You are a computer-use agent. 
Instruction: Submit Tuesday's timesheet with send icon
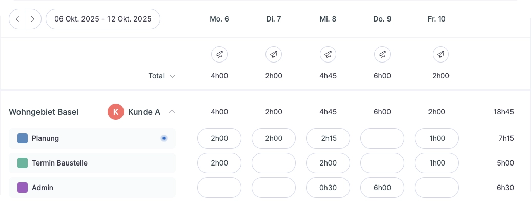[274, 54]
